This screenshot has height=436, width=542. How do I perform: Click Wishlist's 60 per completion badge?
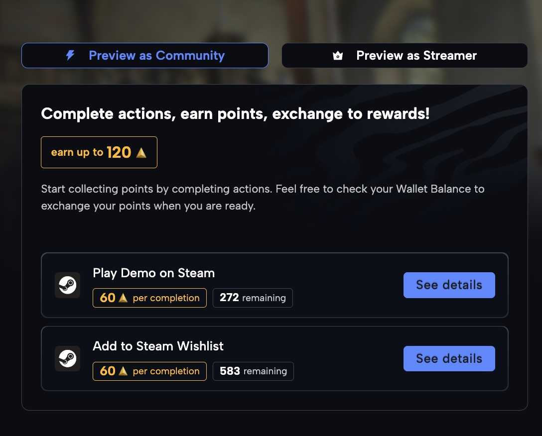click(x=149, y=371)
